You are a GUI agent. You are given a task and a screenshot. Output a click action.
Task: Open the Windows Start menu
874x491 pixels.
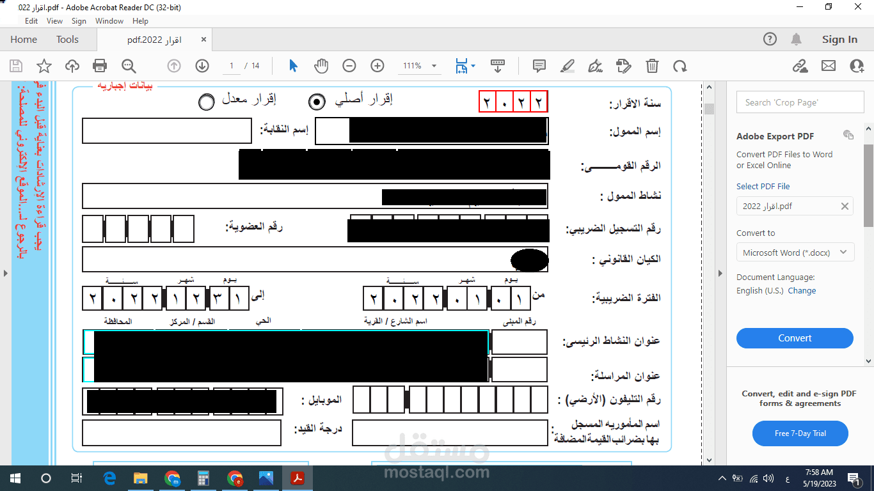(x=15, y=478)
